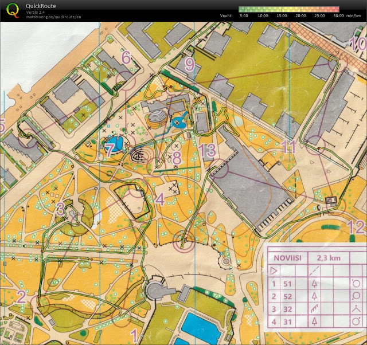Click control number 3 on the map
Image resolution: width=367 pixels, height=345 pixels.
pos(61,209)
